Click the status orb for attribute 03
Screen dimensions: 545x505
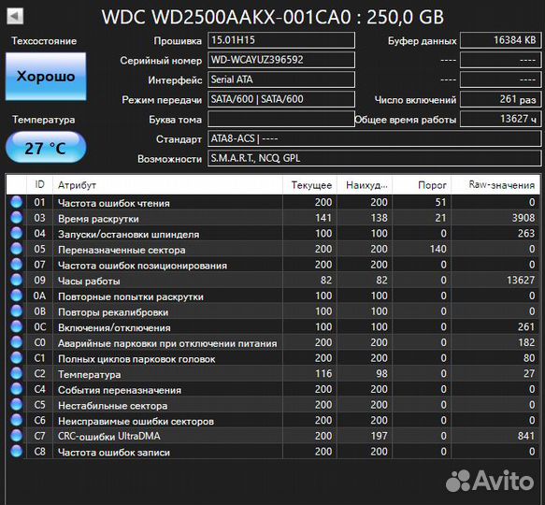click(x=16, y=218)
